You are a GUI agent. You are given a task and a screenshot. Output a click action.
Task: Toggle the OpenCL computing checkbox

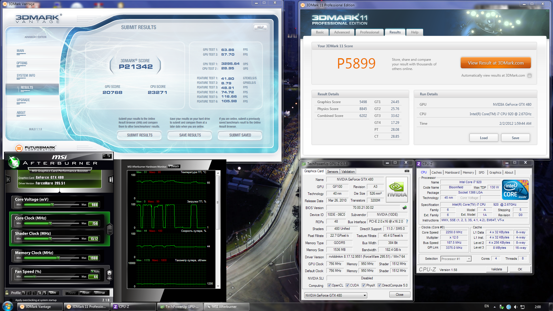click(329, 285)
